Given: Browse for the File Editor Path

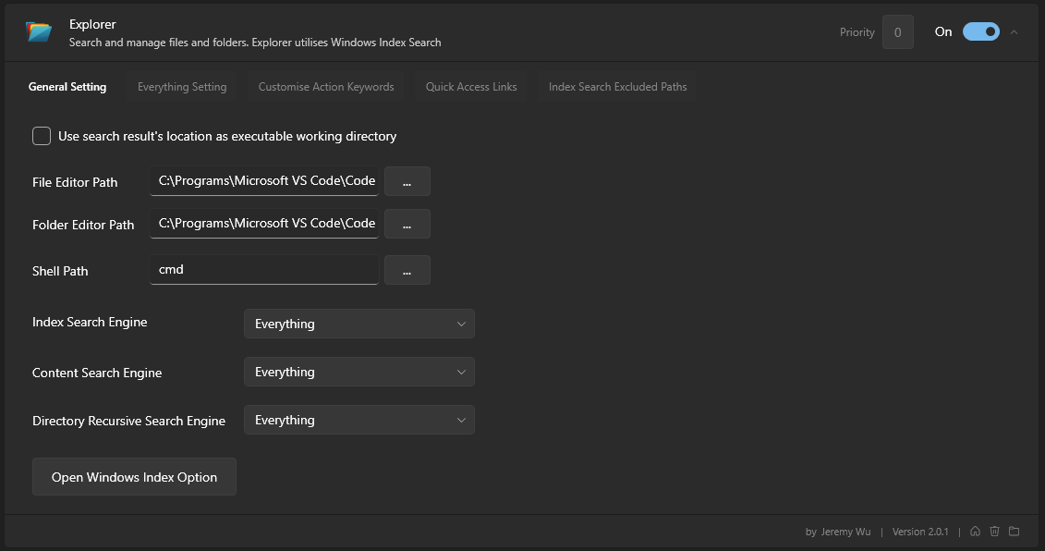Looking at the screenshot, I should point(407,182).
